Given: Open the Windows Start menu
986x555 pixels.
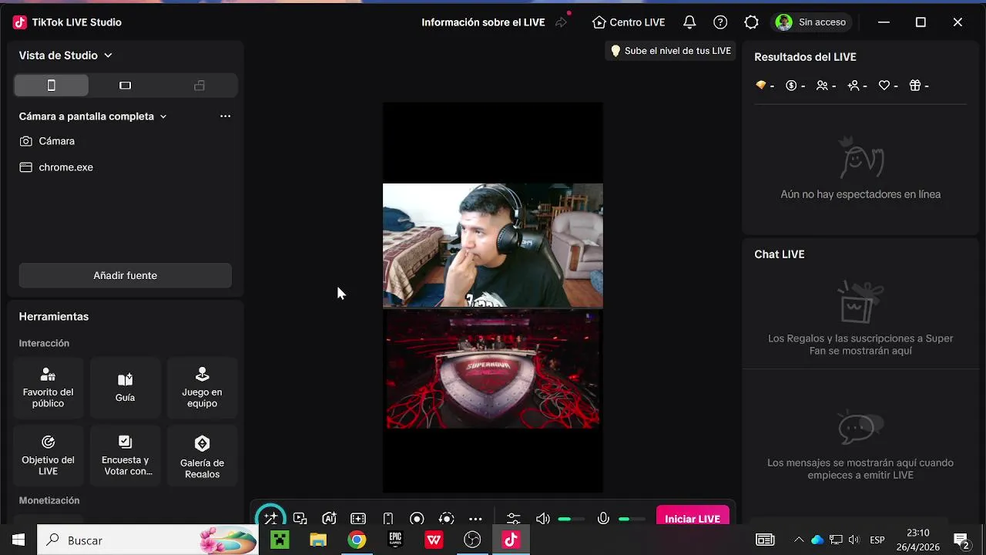Looking at the screenshot, I should [18, 540].
